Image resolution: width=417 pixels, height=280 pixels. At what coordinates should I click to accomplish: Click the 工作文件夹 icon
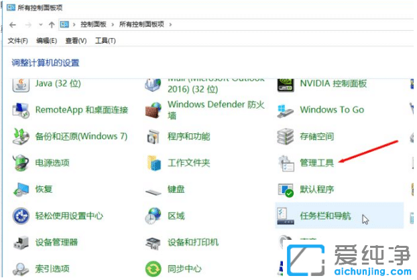(x=154, y=163)
